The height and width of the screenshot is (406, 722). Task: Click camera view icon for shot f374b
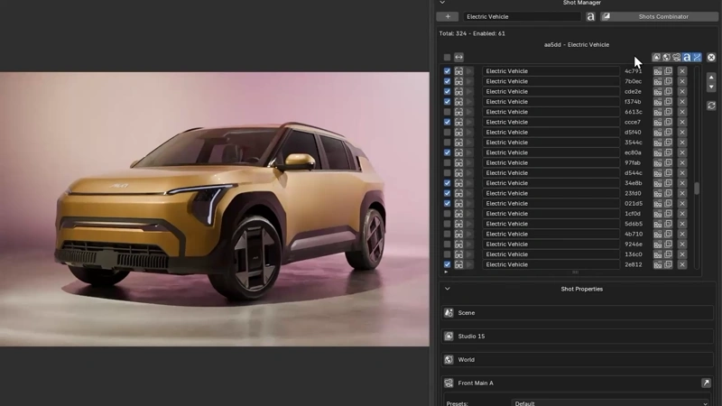[458, 102]
